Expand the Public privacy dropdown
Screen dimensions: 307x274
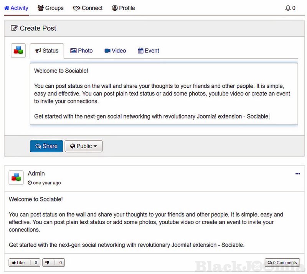click(x=83, y=146)
